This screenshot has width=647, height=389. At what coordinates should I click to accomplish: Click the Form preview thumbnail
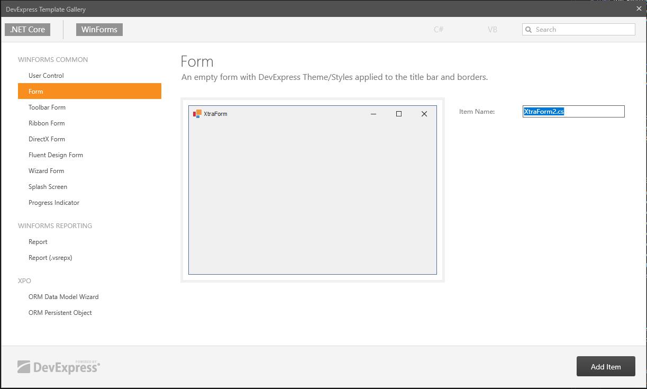[x=313, y=191]
